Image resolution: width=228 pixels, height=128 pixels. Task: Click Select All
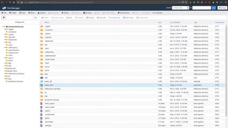(x=101, y=17)
